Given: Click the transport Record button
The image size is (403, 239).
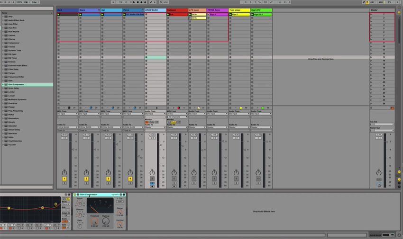Looking at the screenshot, I should click(141, 2).
